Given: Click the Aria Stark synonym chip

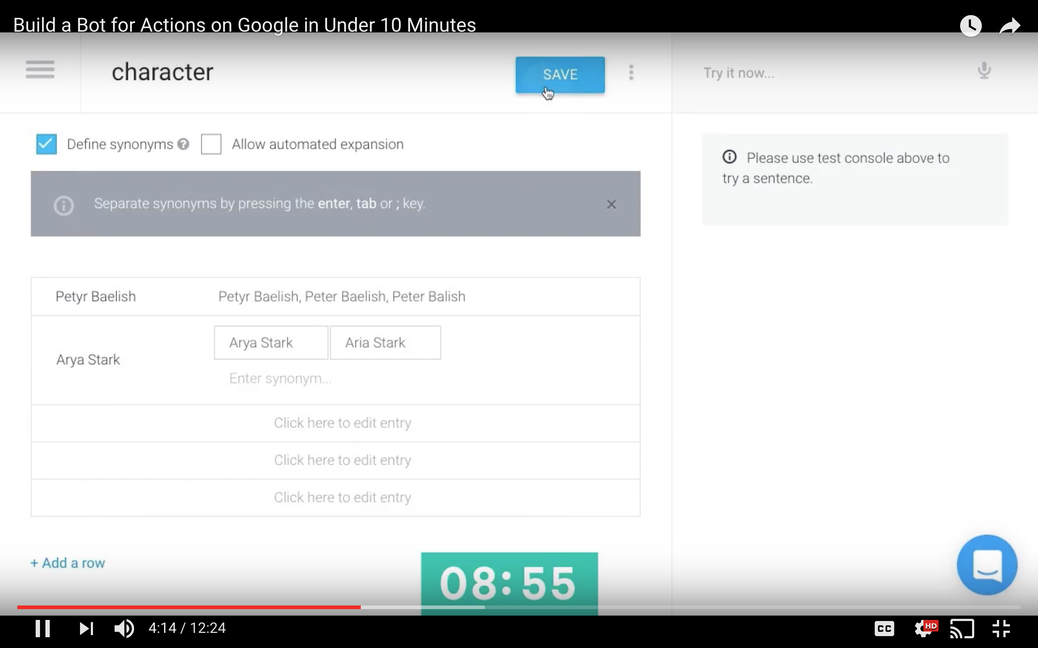Looking at the screenshot, I should 385,342.
